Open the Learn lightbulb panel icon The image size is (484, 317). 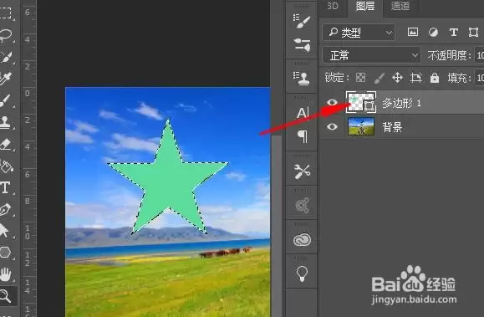pos(302,274)
